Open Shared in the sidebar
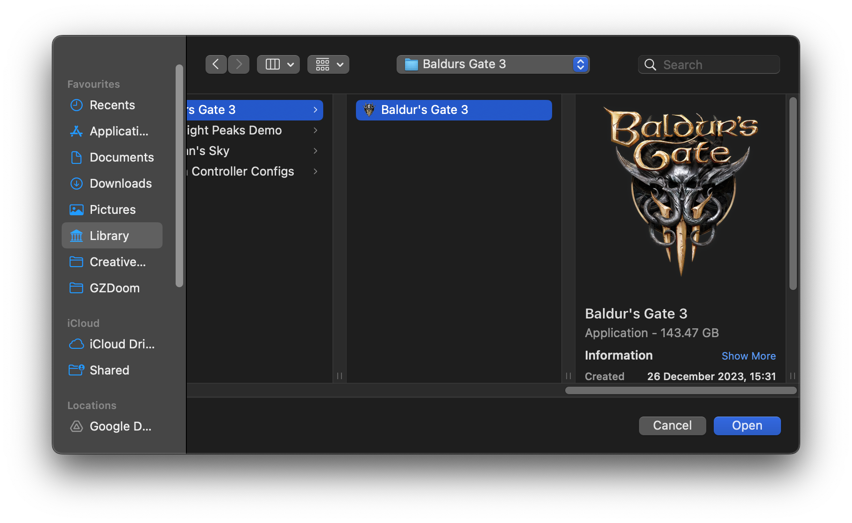The image size is (852, 523). pos(112,370)
